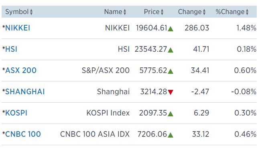This screenshot has width=262, height=150.
Task: Open the HSI symbol link
Action: (x=11, y=49)
